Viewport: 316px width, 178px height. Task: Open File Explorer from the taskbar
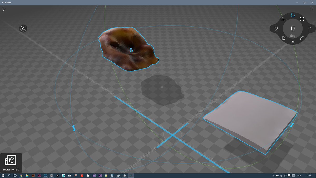(27, 175)
